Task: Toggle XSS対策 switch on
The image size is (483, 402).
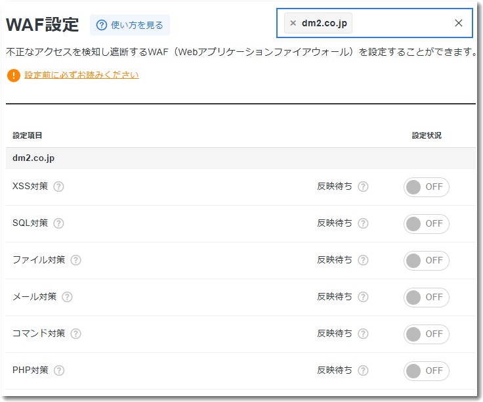Action: (426, 187)
